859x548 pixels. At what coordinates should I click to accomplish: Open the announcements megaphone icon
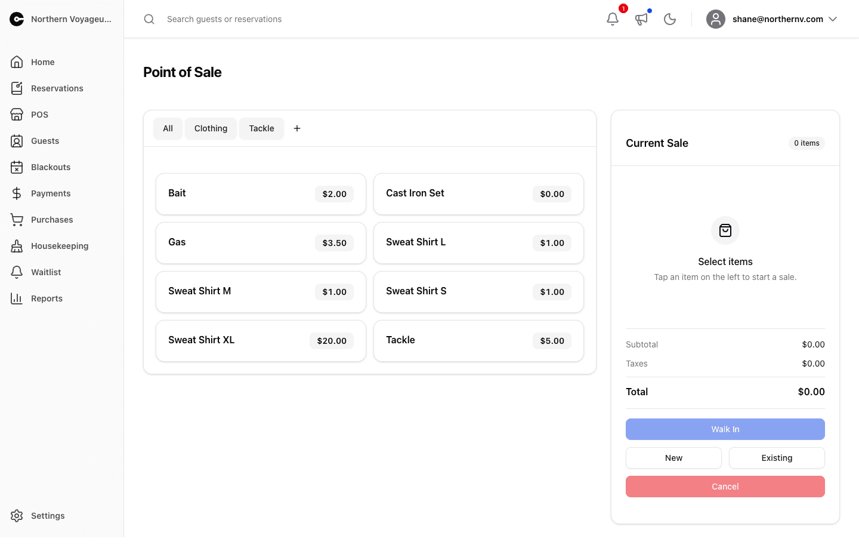pyautogui.click(x=641, y=19)
